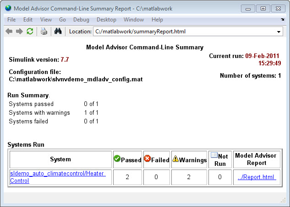Open the Desktop menu
The height and width of the screenshot is (207, 290).
tap(106, 20)
